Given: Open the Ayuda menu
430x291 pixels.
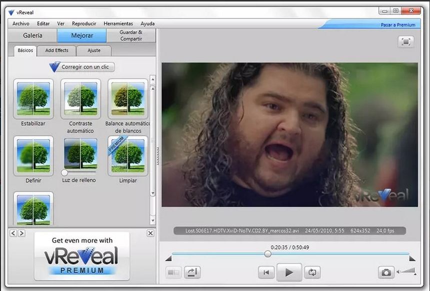Looking at the screenshot, I should [x=147, y=23].
